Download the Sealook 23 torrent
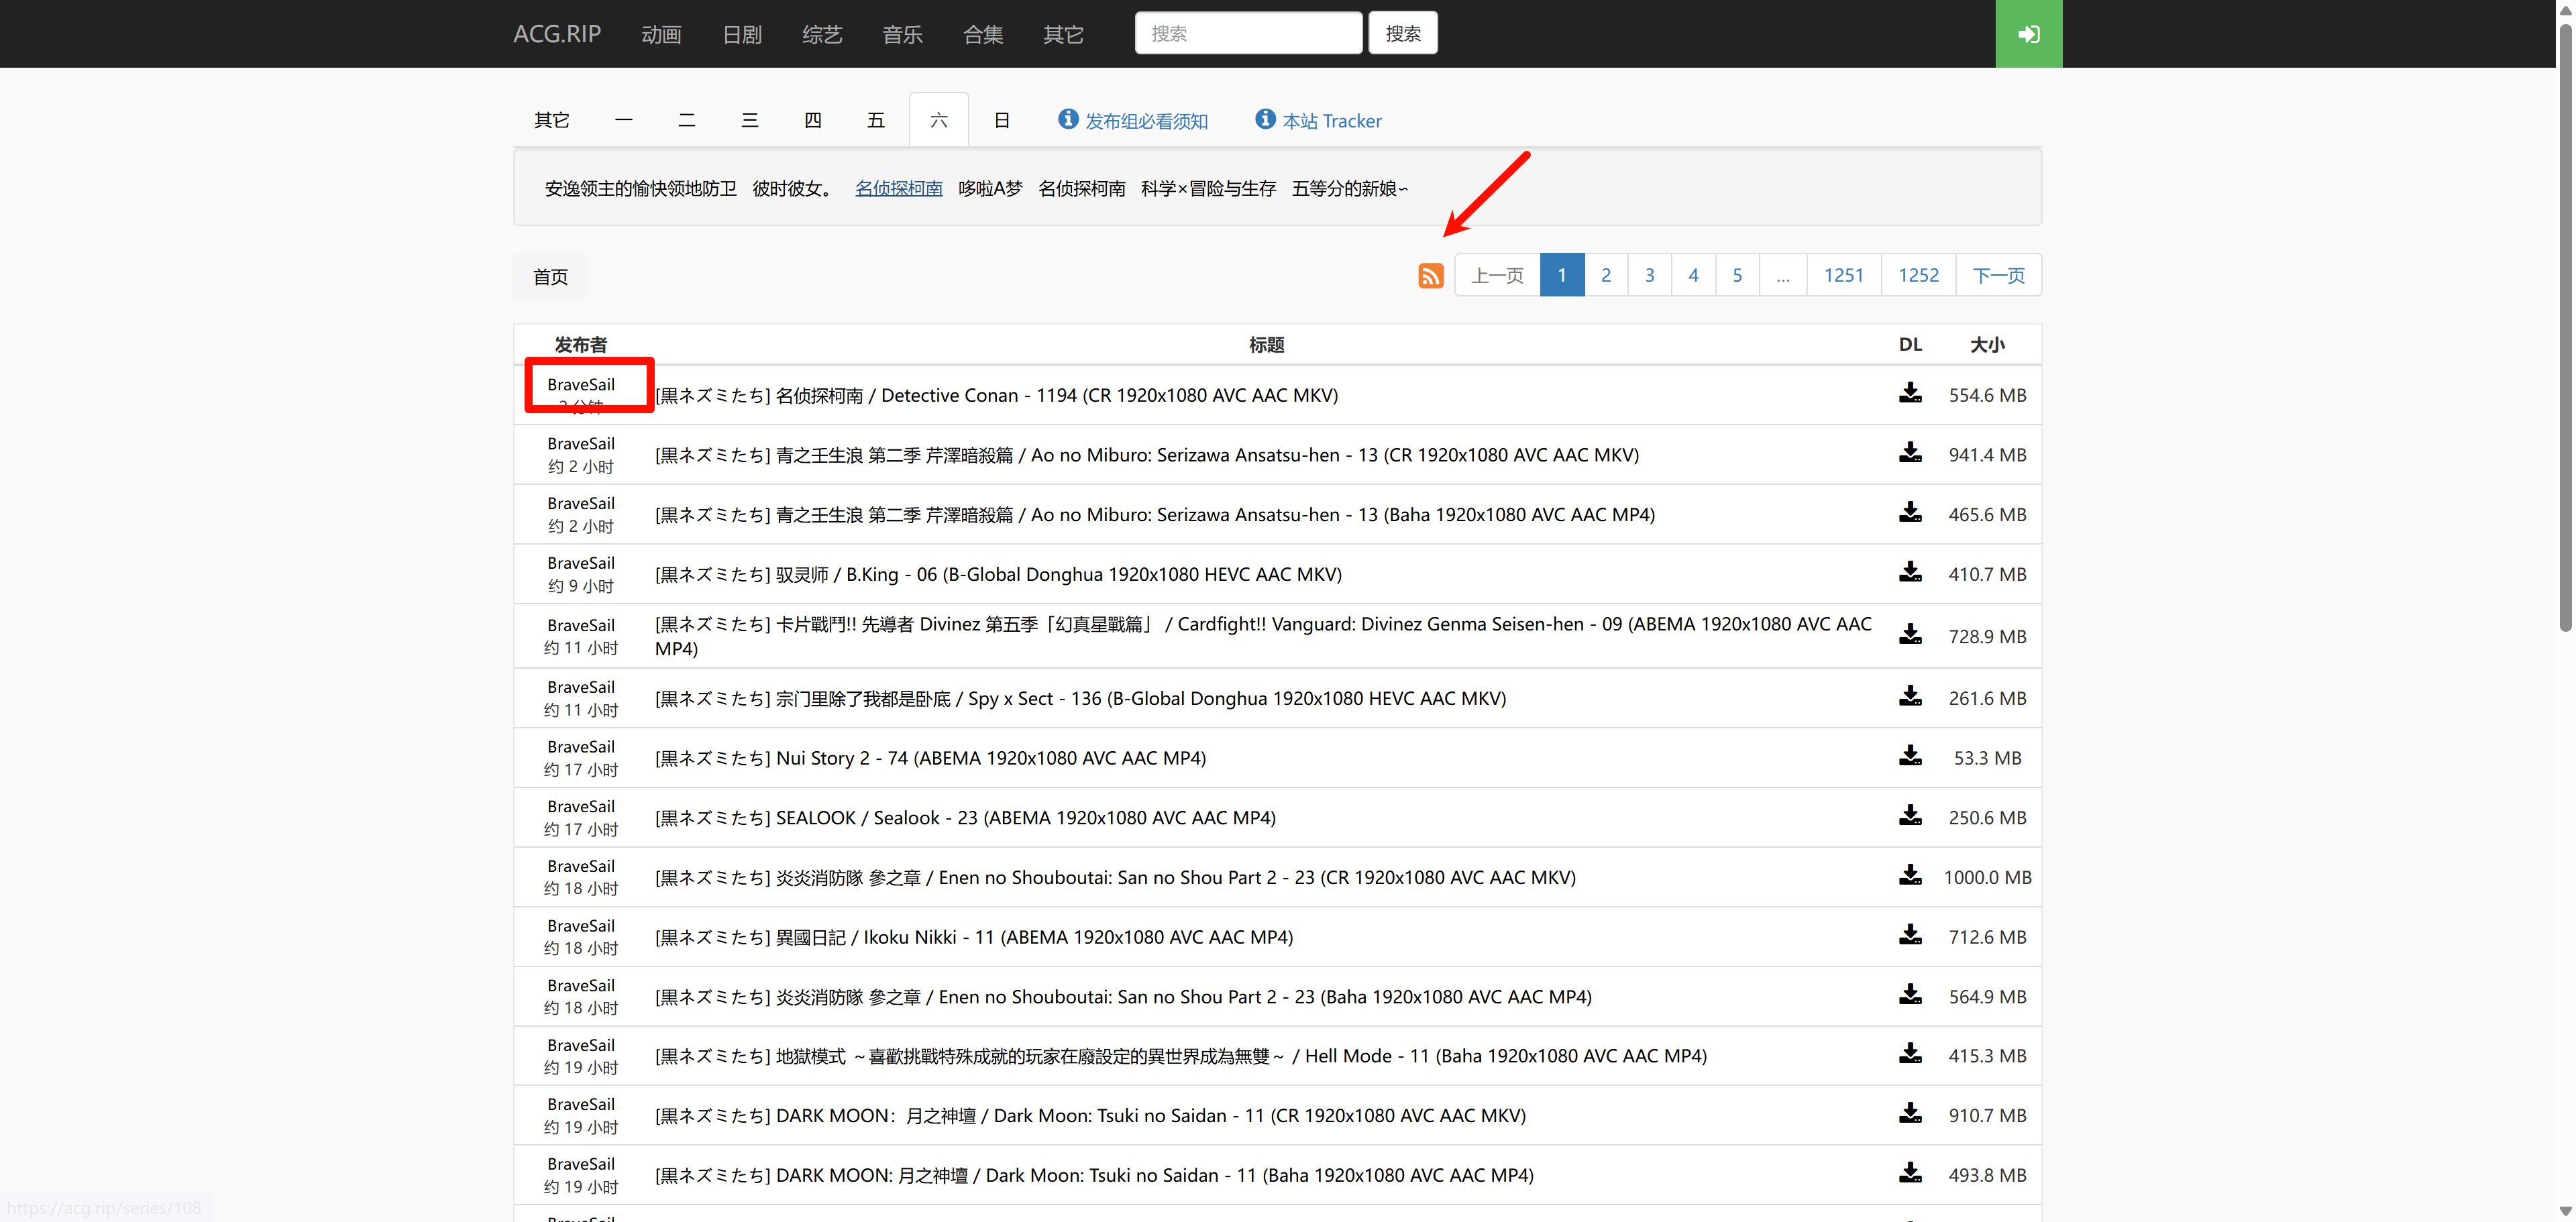Viewport: 2576px width, 1222px height. pos(1909,816)
